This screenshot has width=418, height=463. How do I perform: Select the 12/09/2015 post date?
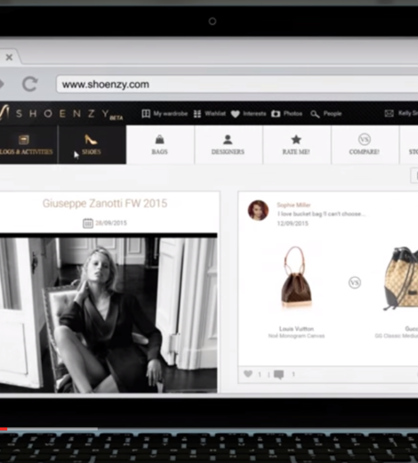pos(293,223)
